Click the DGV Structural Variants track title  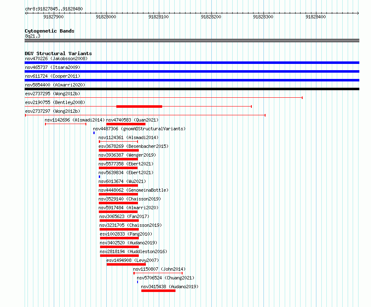(58, 53)
